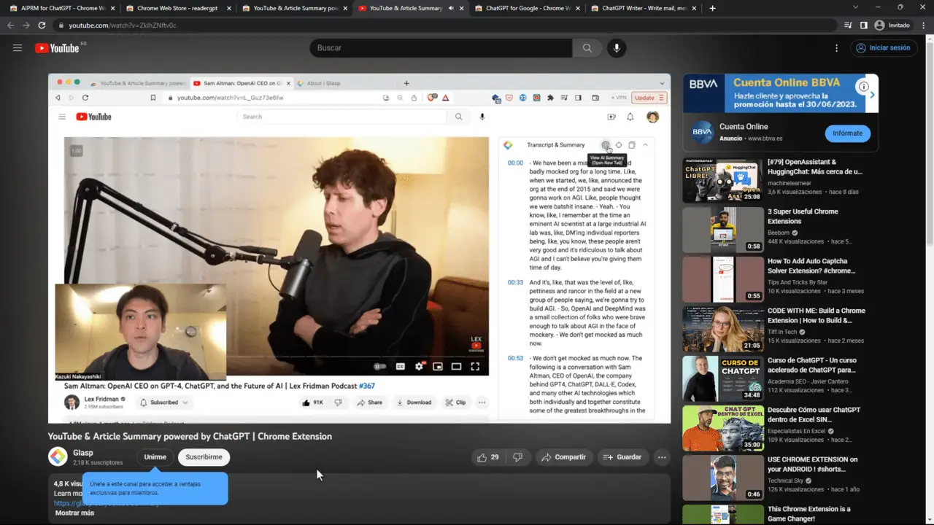Like the video with thumbs up 29
Viewport: 934px width, 525px height.
[488, 457]
